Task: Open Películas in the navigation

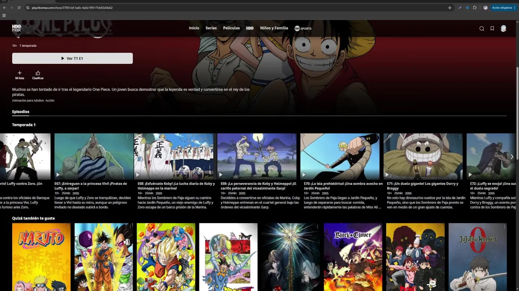Action: [232, 28]
